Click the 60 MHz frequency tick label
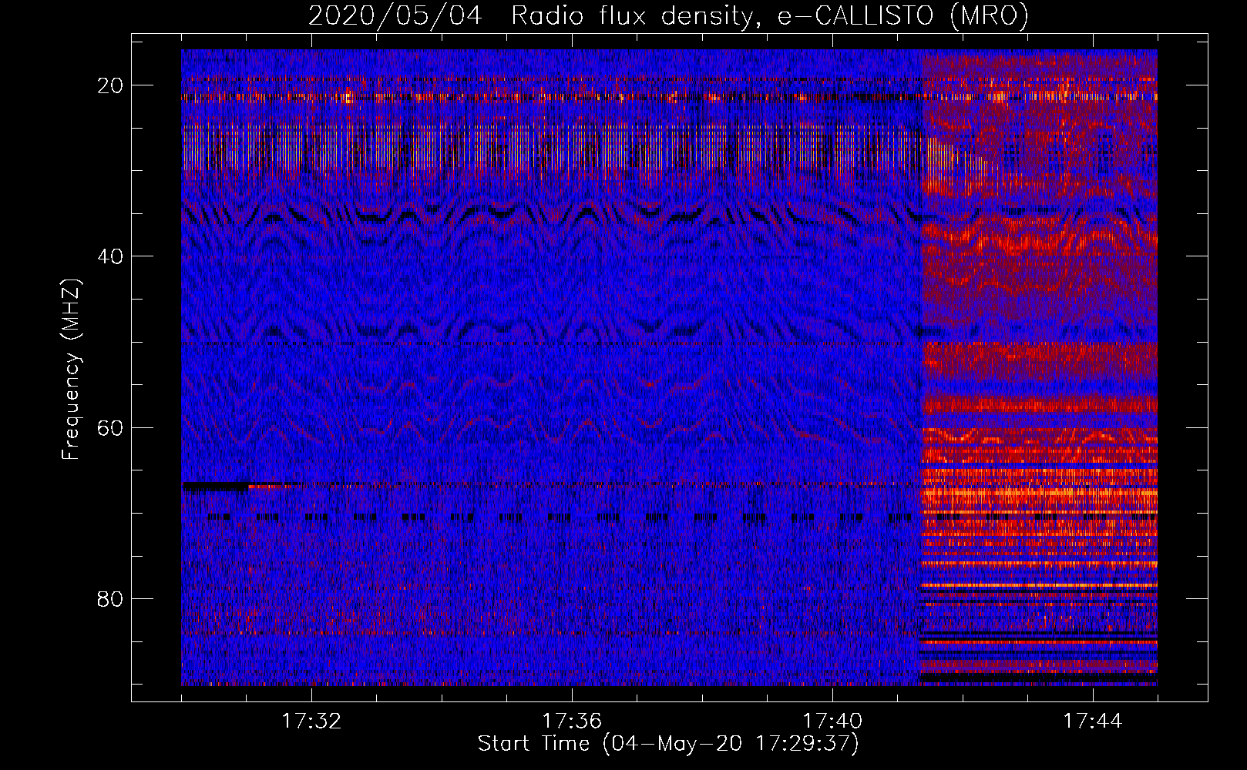This screenshot has width=1247, height=770. pos(110,427)
